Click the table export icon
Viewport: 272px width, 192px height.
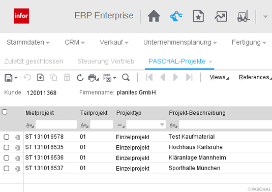107,78
